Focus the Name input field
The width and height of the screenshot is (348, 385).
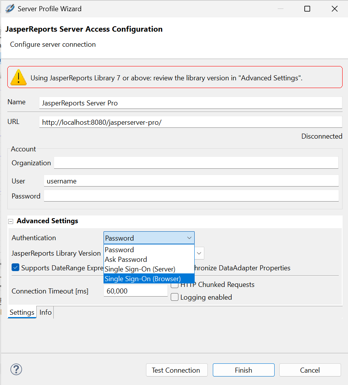pyautogui.click(x=190, y=103)
